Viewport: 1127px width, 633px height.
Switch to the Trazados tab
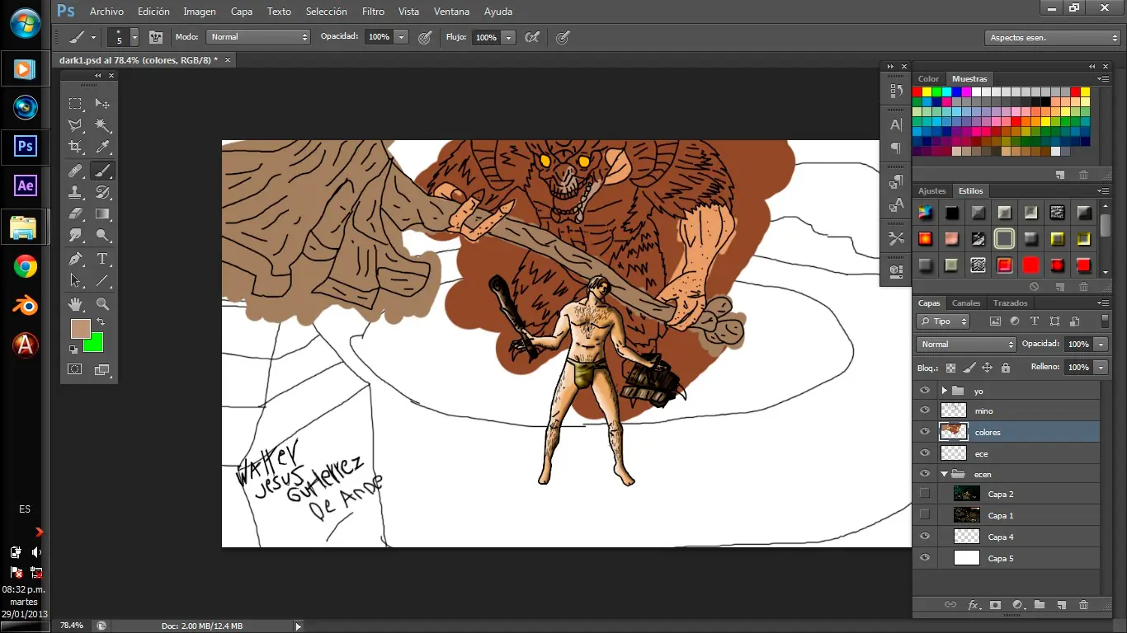pos(1011,302)
